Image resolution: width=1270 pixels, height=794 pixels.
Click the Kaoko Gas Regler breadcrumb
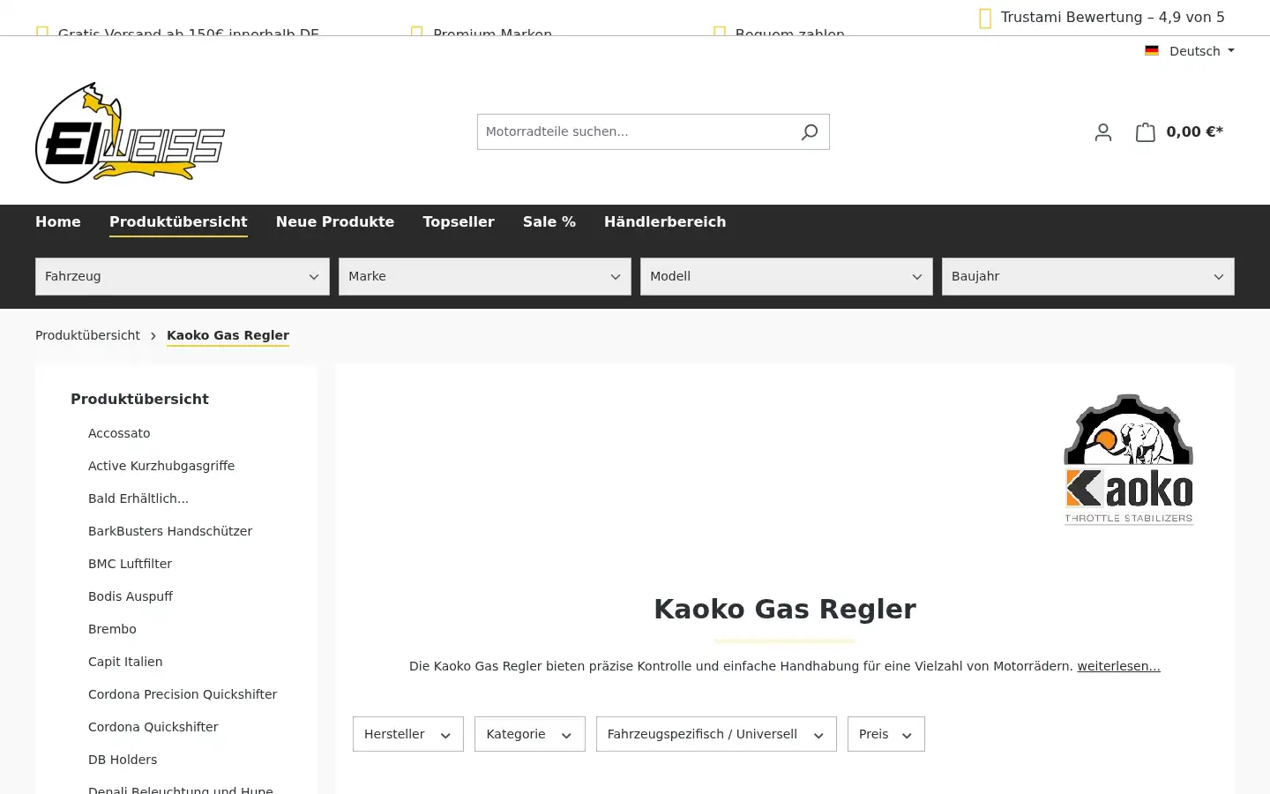[x=228, y=335]
